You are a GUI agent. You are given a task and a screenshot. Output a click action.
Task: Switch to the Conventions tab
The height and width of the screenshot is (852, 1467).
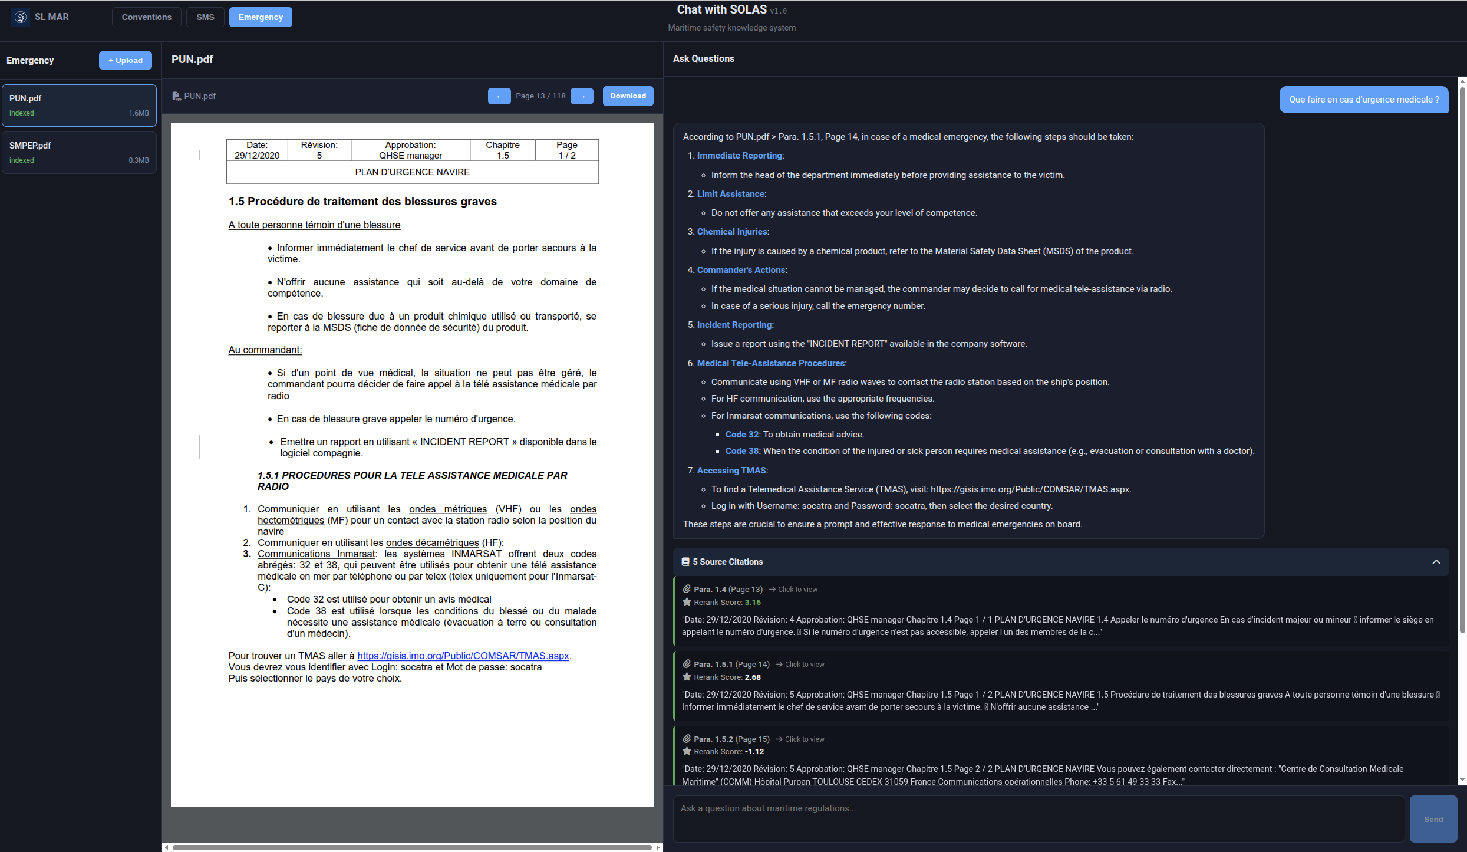pos(146,17)
